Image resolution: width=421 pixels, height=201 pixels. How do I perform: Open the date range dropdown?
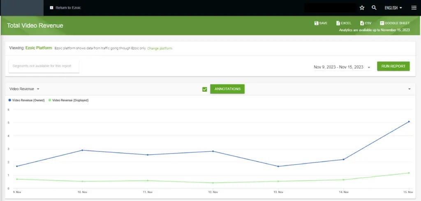click(342, 67)
